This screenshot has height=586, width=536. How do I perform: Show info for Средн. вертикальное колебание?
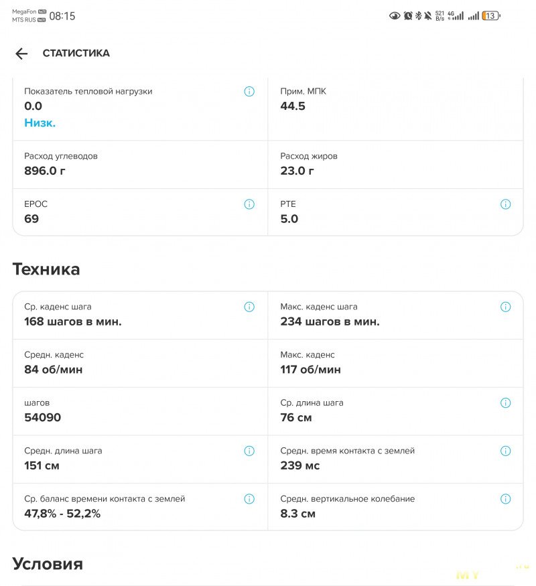505,499
